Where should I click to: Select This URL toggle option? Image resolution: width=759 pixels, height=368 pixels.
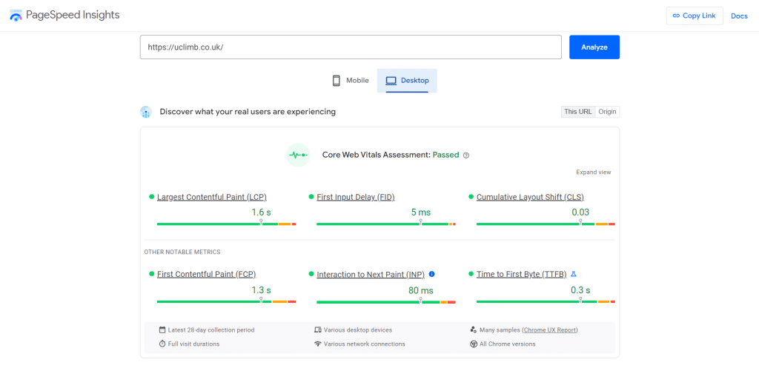click(x=578, y=112)
